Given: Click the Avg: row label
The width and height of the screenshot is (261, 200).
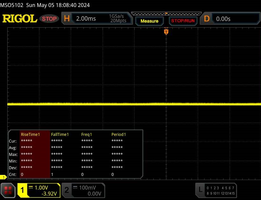Looking at the screenshot, I should pyautogui.click(x=13, y=148).
